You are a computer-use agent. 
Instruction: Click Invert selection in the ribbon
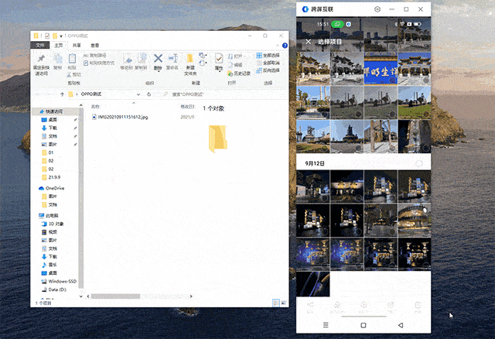click(x=268, y=70)
